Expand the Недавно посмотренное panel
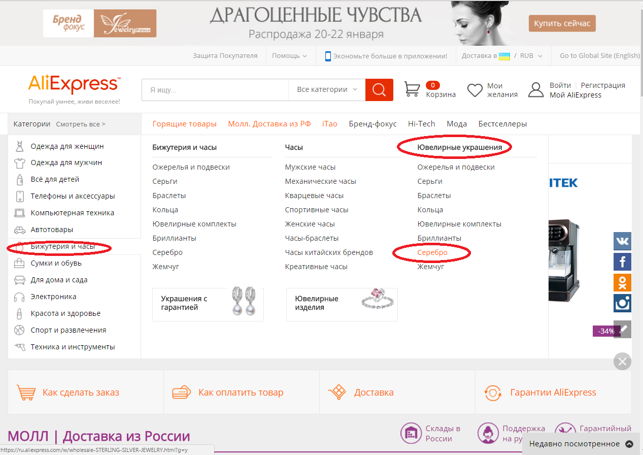Viewport: 643px width, 455px height. click(x=582, y=444)
